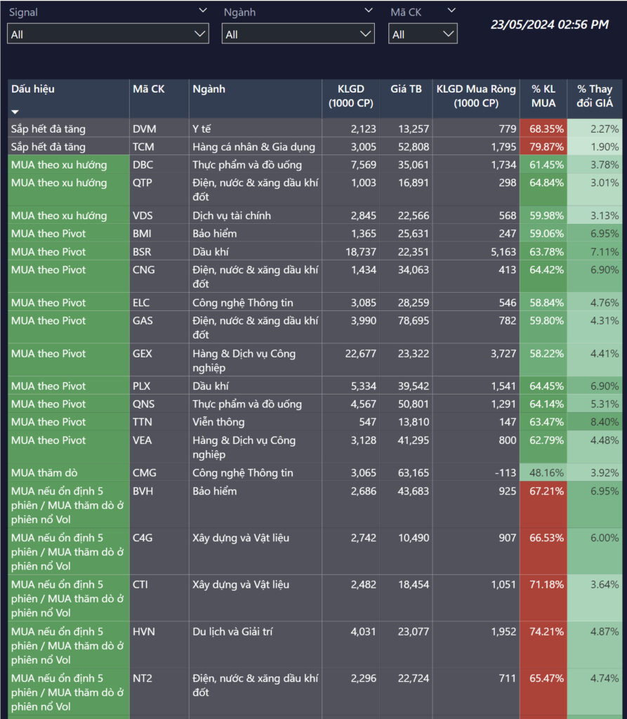Viewport: 627px width, 719px height.
Task: Click the sort arrow under Dấu hiệu header
Action: (x=15, y=112)
